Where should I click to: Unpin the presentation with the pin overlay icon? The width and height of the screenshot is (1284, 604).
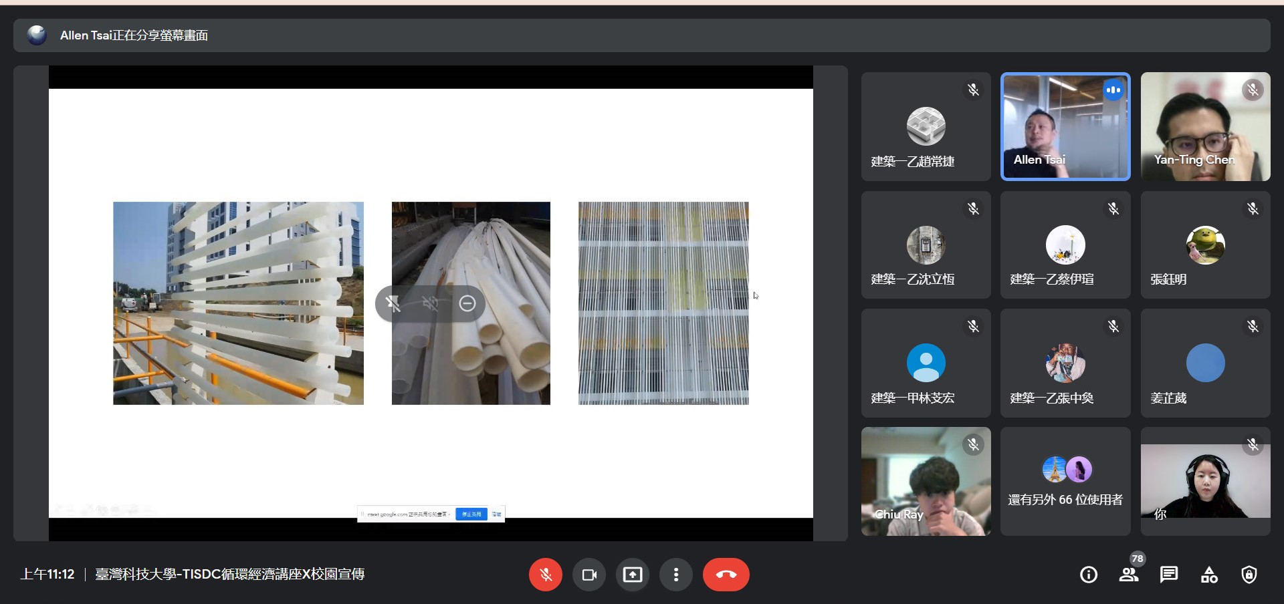tap(393, 304)
